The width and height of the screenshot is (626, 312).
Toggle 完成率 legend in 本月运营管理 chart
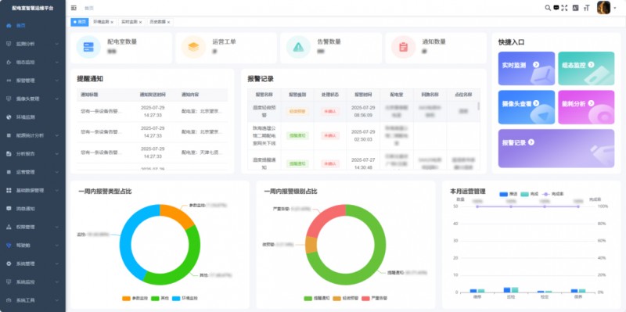(553, 194)
